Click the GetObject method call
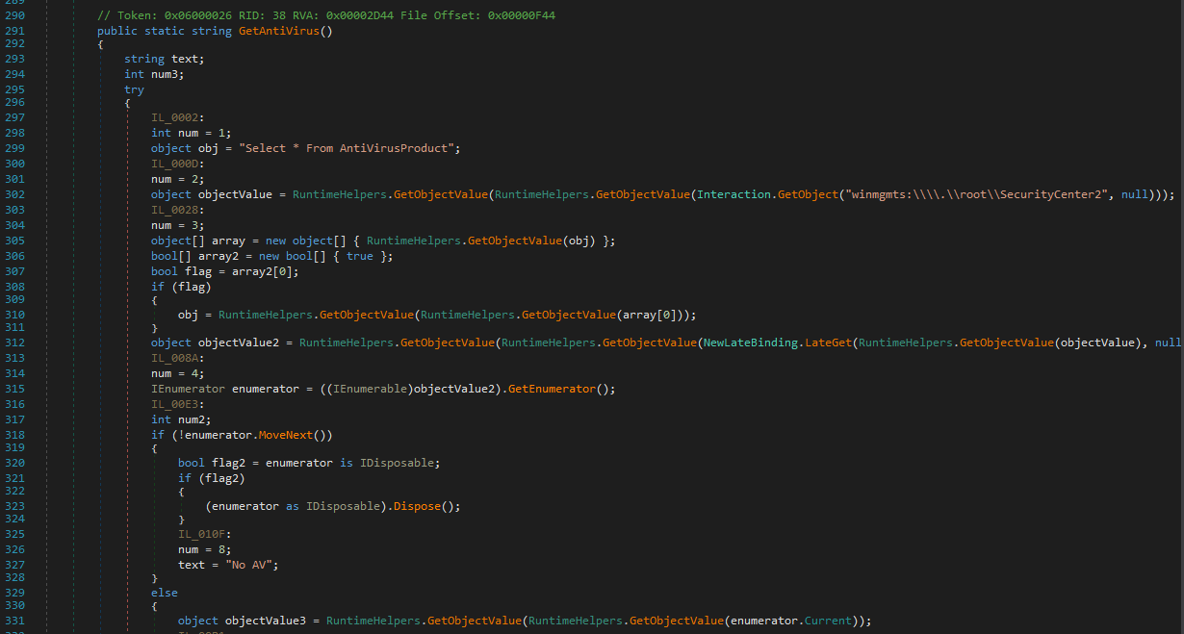The image size is (1184, 634). pos(811,194)
